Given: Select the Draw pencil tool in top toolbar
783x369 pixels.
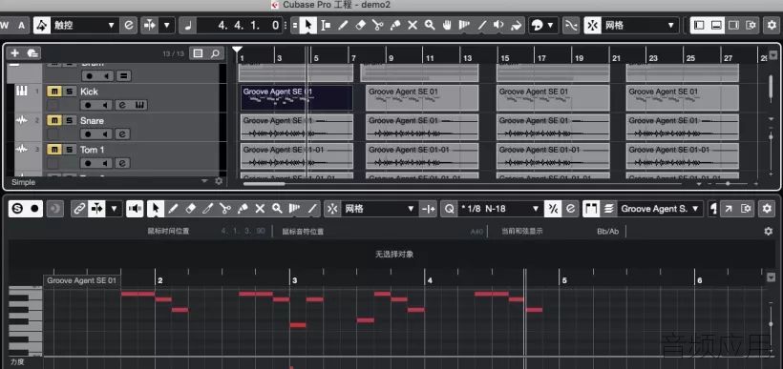Looking at the screenshot, I should coord(343,25).
